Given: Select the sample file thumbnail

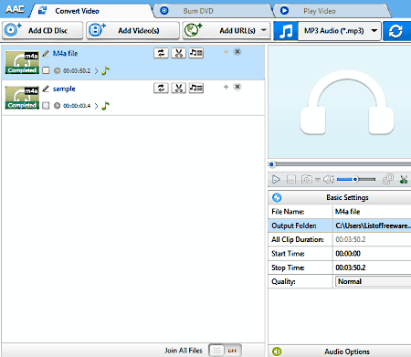Looking at the screenshot, I should pos(22,98).
